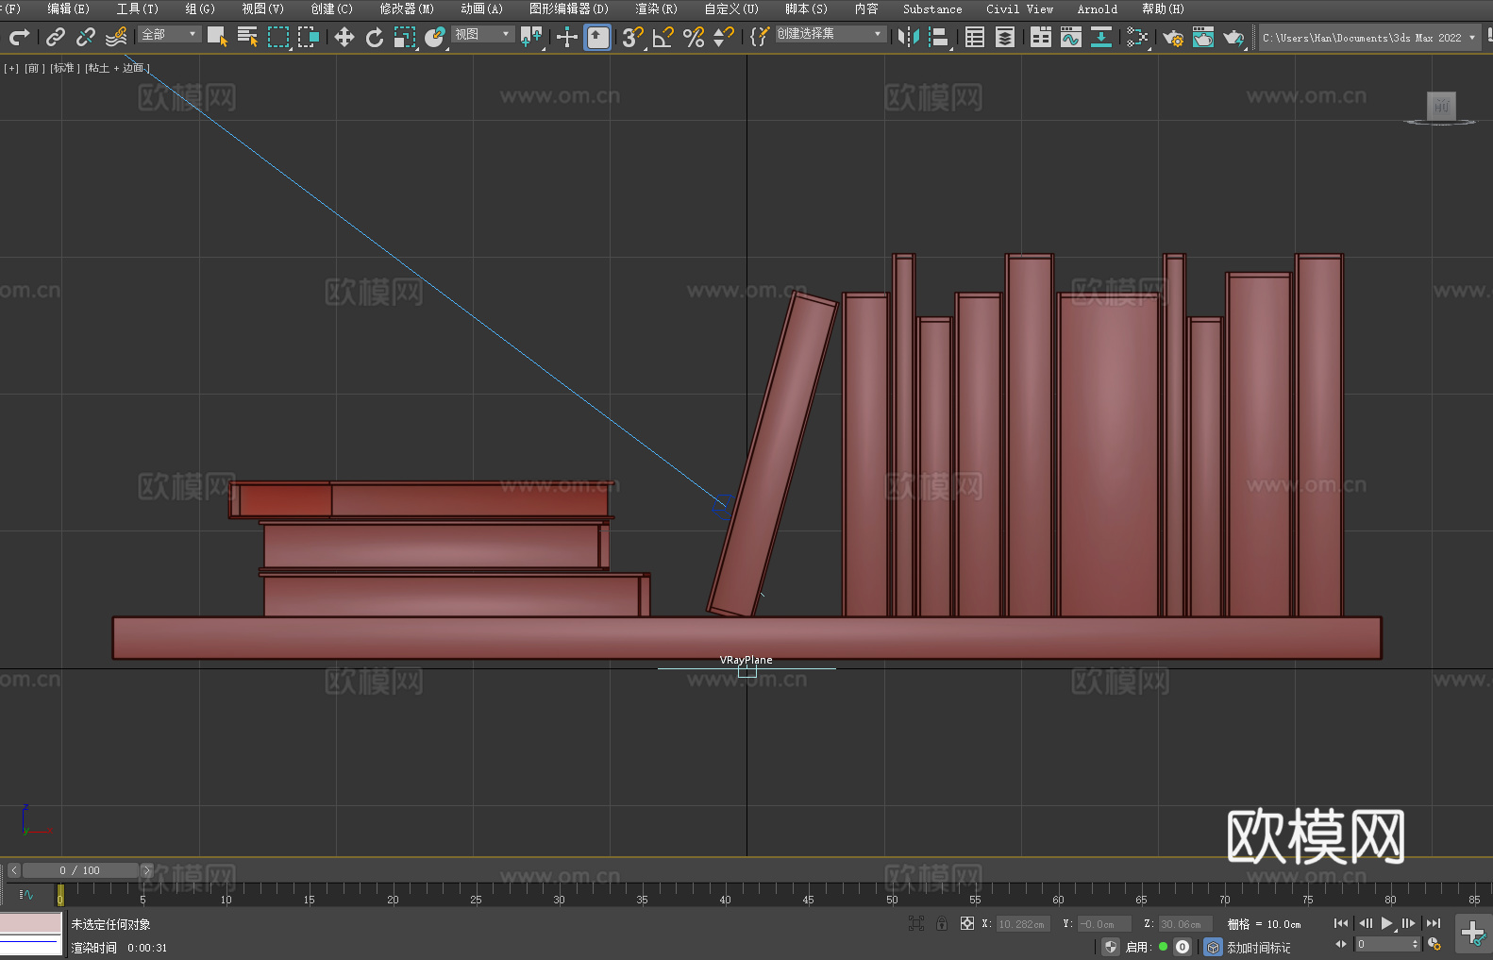
Task: Click Render Production teapot icon
Action: pyautogui.click(x=1233, y=37)
